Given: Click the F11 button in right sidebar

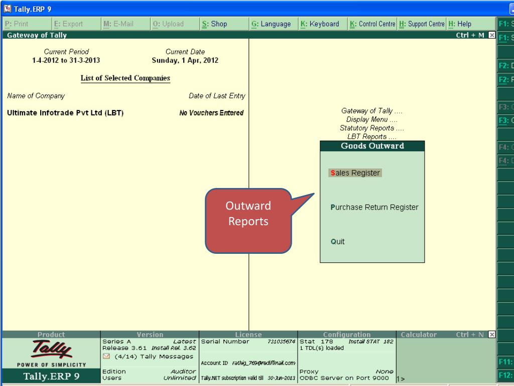Looking at the screenshot, I should 506,362.
